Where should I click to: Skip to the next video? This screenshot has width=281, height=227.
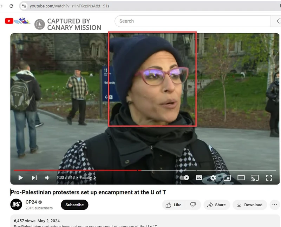point(34,178)
